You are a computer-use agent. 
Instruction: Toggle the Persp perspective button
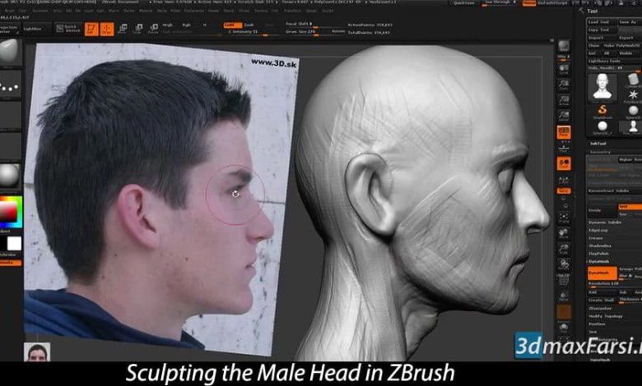point(564,132)
